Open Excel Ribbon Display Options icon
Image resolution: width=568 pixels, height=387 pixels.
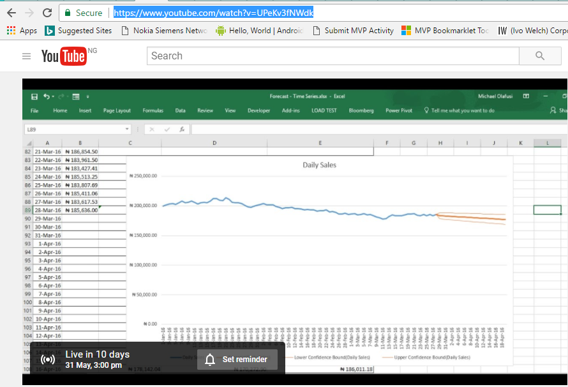(526, 96)
